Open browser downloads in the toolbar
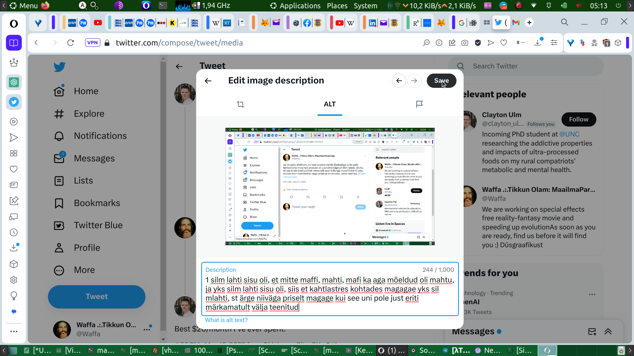The image size is (634, 356). click(x=538, y=43)
